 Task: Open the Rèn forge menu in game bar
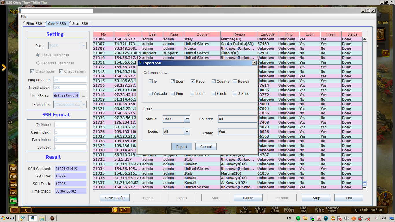[289, 210]
